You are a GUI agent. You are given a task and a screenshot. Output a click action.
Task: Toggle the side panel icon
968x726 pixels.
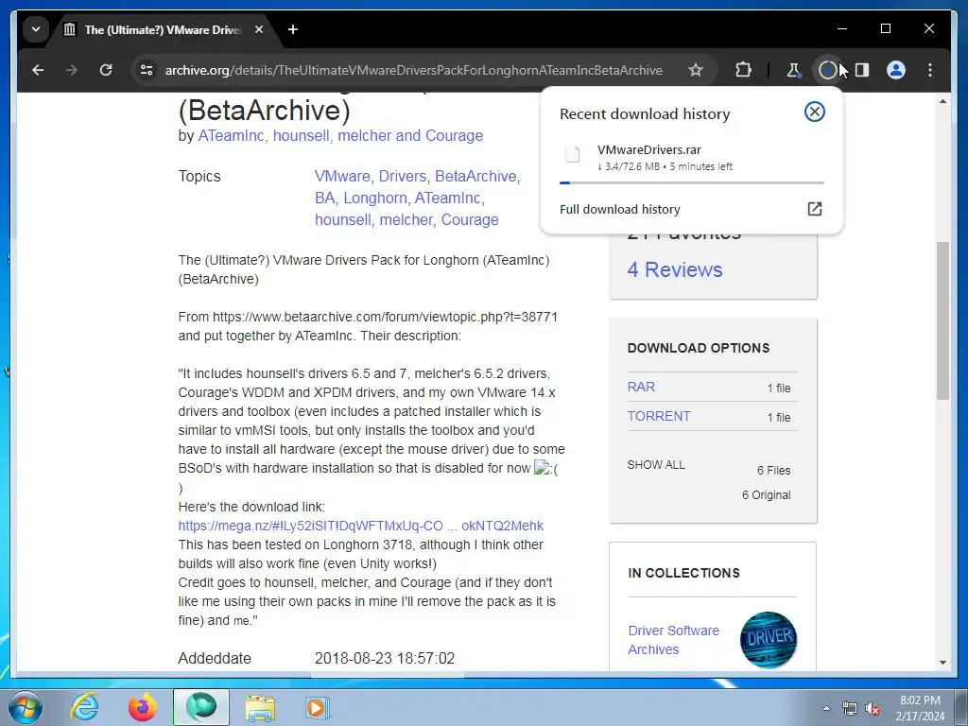tap(862, 70)
